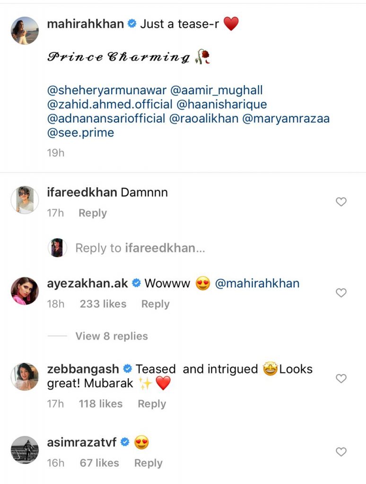The width and height of the screenshot is (366, 484).
Task: Reply to zebbangash's comment
Action: [x=151, y=404]
